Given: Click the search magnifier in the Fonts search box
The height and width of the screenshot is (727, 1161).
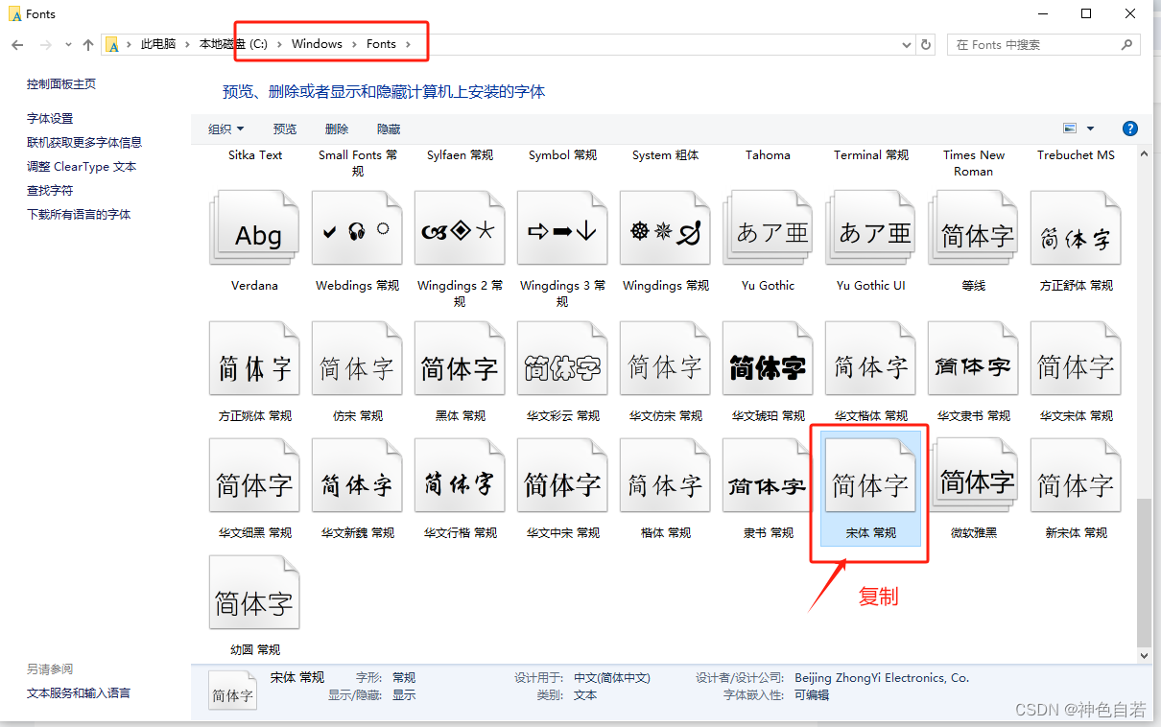Looking at the screenshot, I should (x=1125, y=44).
